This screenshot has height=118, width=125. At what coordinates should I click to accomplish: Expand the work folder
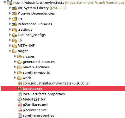(x=15, y=78)
